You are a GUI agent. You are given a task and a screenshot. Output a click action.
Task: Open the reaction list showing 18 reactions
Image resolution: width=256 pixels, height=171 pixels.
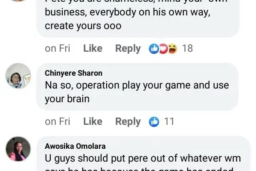187,48
